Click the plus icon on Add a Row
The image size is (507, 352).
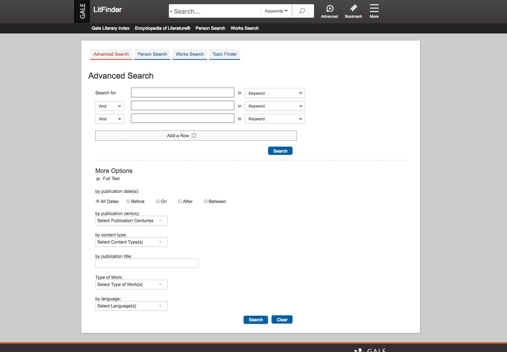(194, 135)
